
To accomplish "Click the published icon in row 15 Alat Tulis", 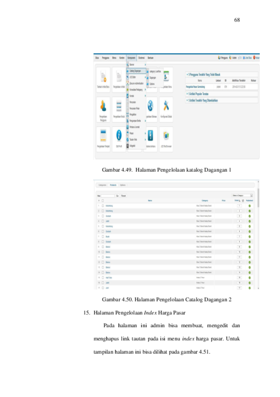I will coord(250,278).
